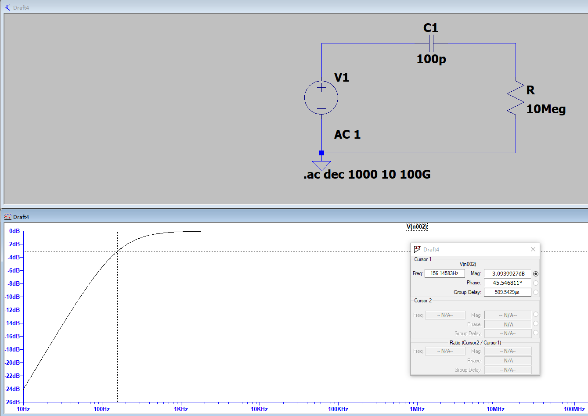Click the 100KHz frequency axis label
Screen dimensions: 588x416
pos(338,409)
